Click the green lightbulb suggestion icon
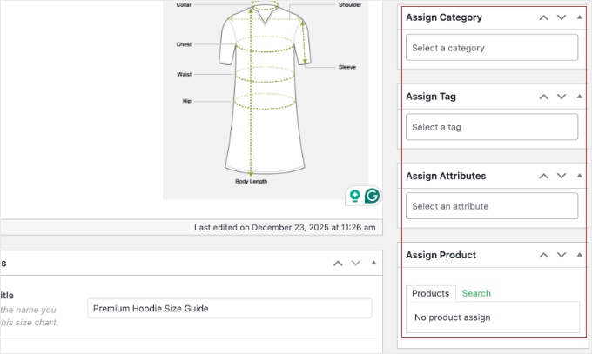The width and height of the screenshot is (592, 354). coord(354,197)
